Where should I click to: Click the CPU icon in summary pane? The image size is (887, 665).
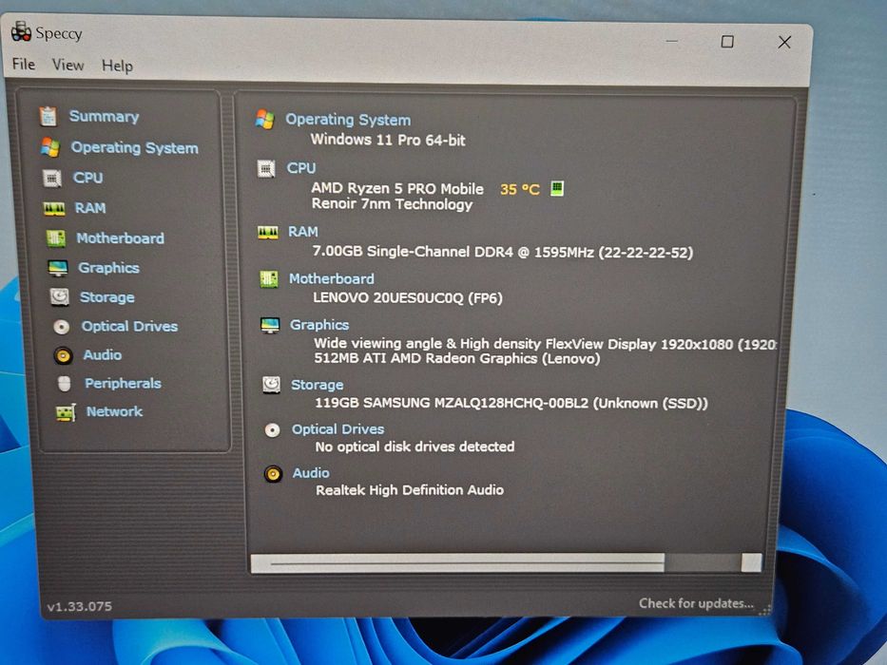coord(266,168)
